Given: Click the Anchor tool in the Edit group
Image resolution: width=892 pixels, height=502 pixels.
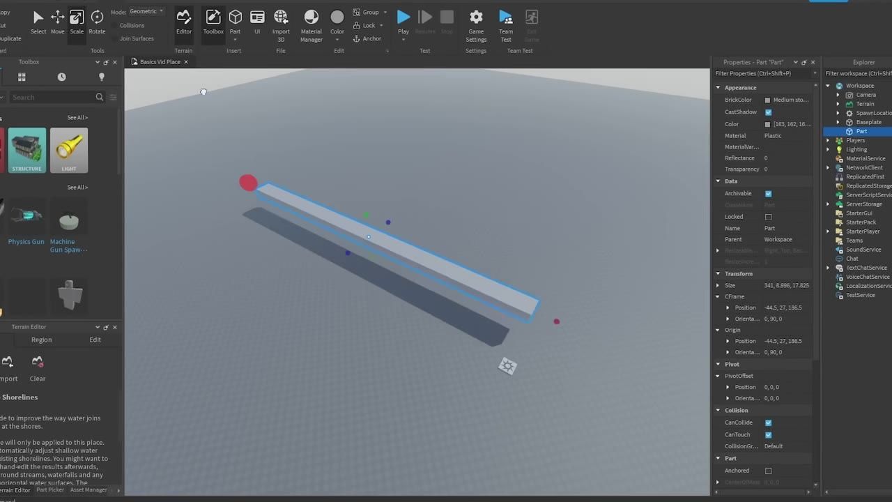Looking at the screenshot, I should (367, 38).
